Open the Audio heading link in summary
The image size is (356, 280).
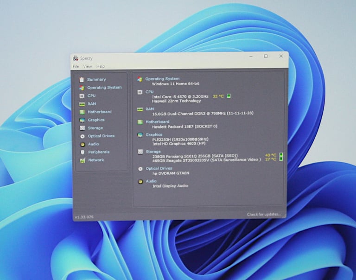(x=151, y=181)
